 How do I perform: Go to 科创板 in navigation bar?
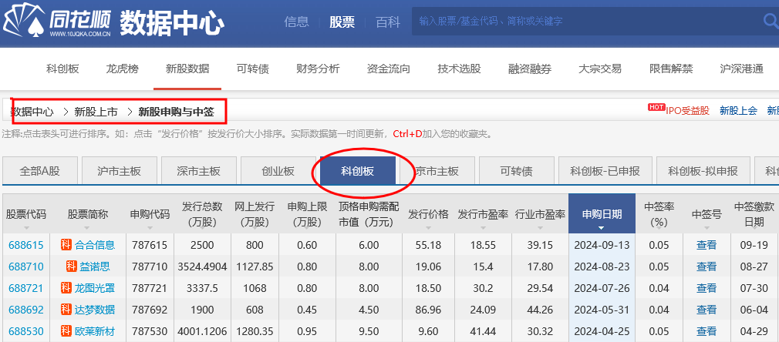(62, 69)
